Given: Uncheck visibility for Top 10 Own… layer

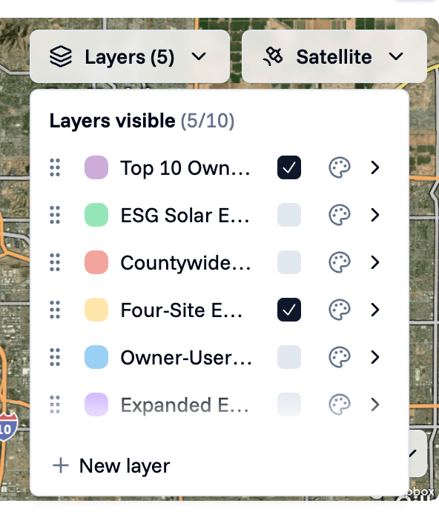Looking at the screenshot, I should coord(289,167).
